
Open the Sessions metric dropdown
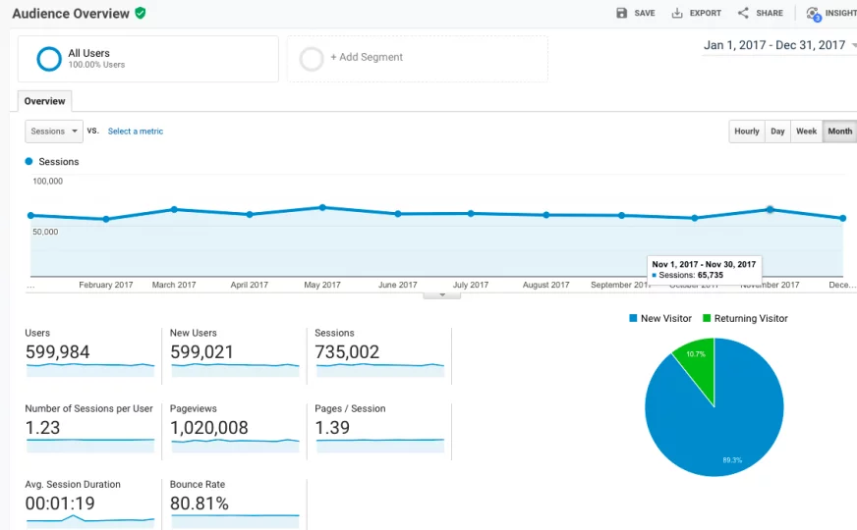54,132
